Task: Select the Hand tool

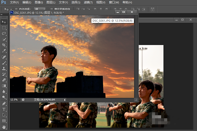Action: click(x=4, y=127)
